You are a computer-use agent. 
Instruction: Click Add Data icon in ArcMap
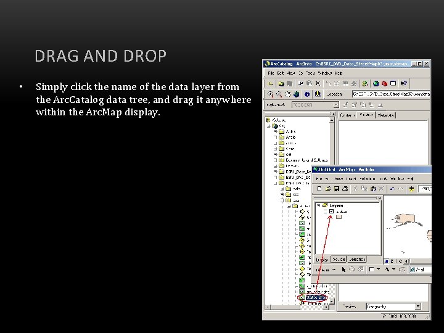coord(411,189)
